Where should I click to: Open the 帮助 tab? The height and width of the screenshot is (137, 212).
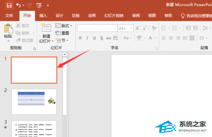[x=168, y=16]
